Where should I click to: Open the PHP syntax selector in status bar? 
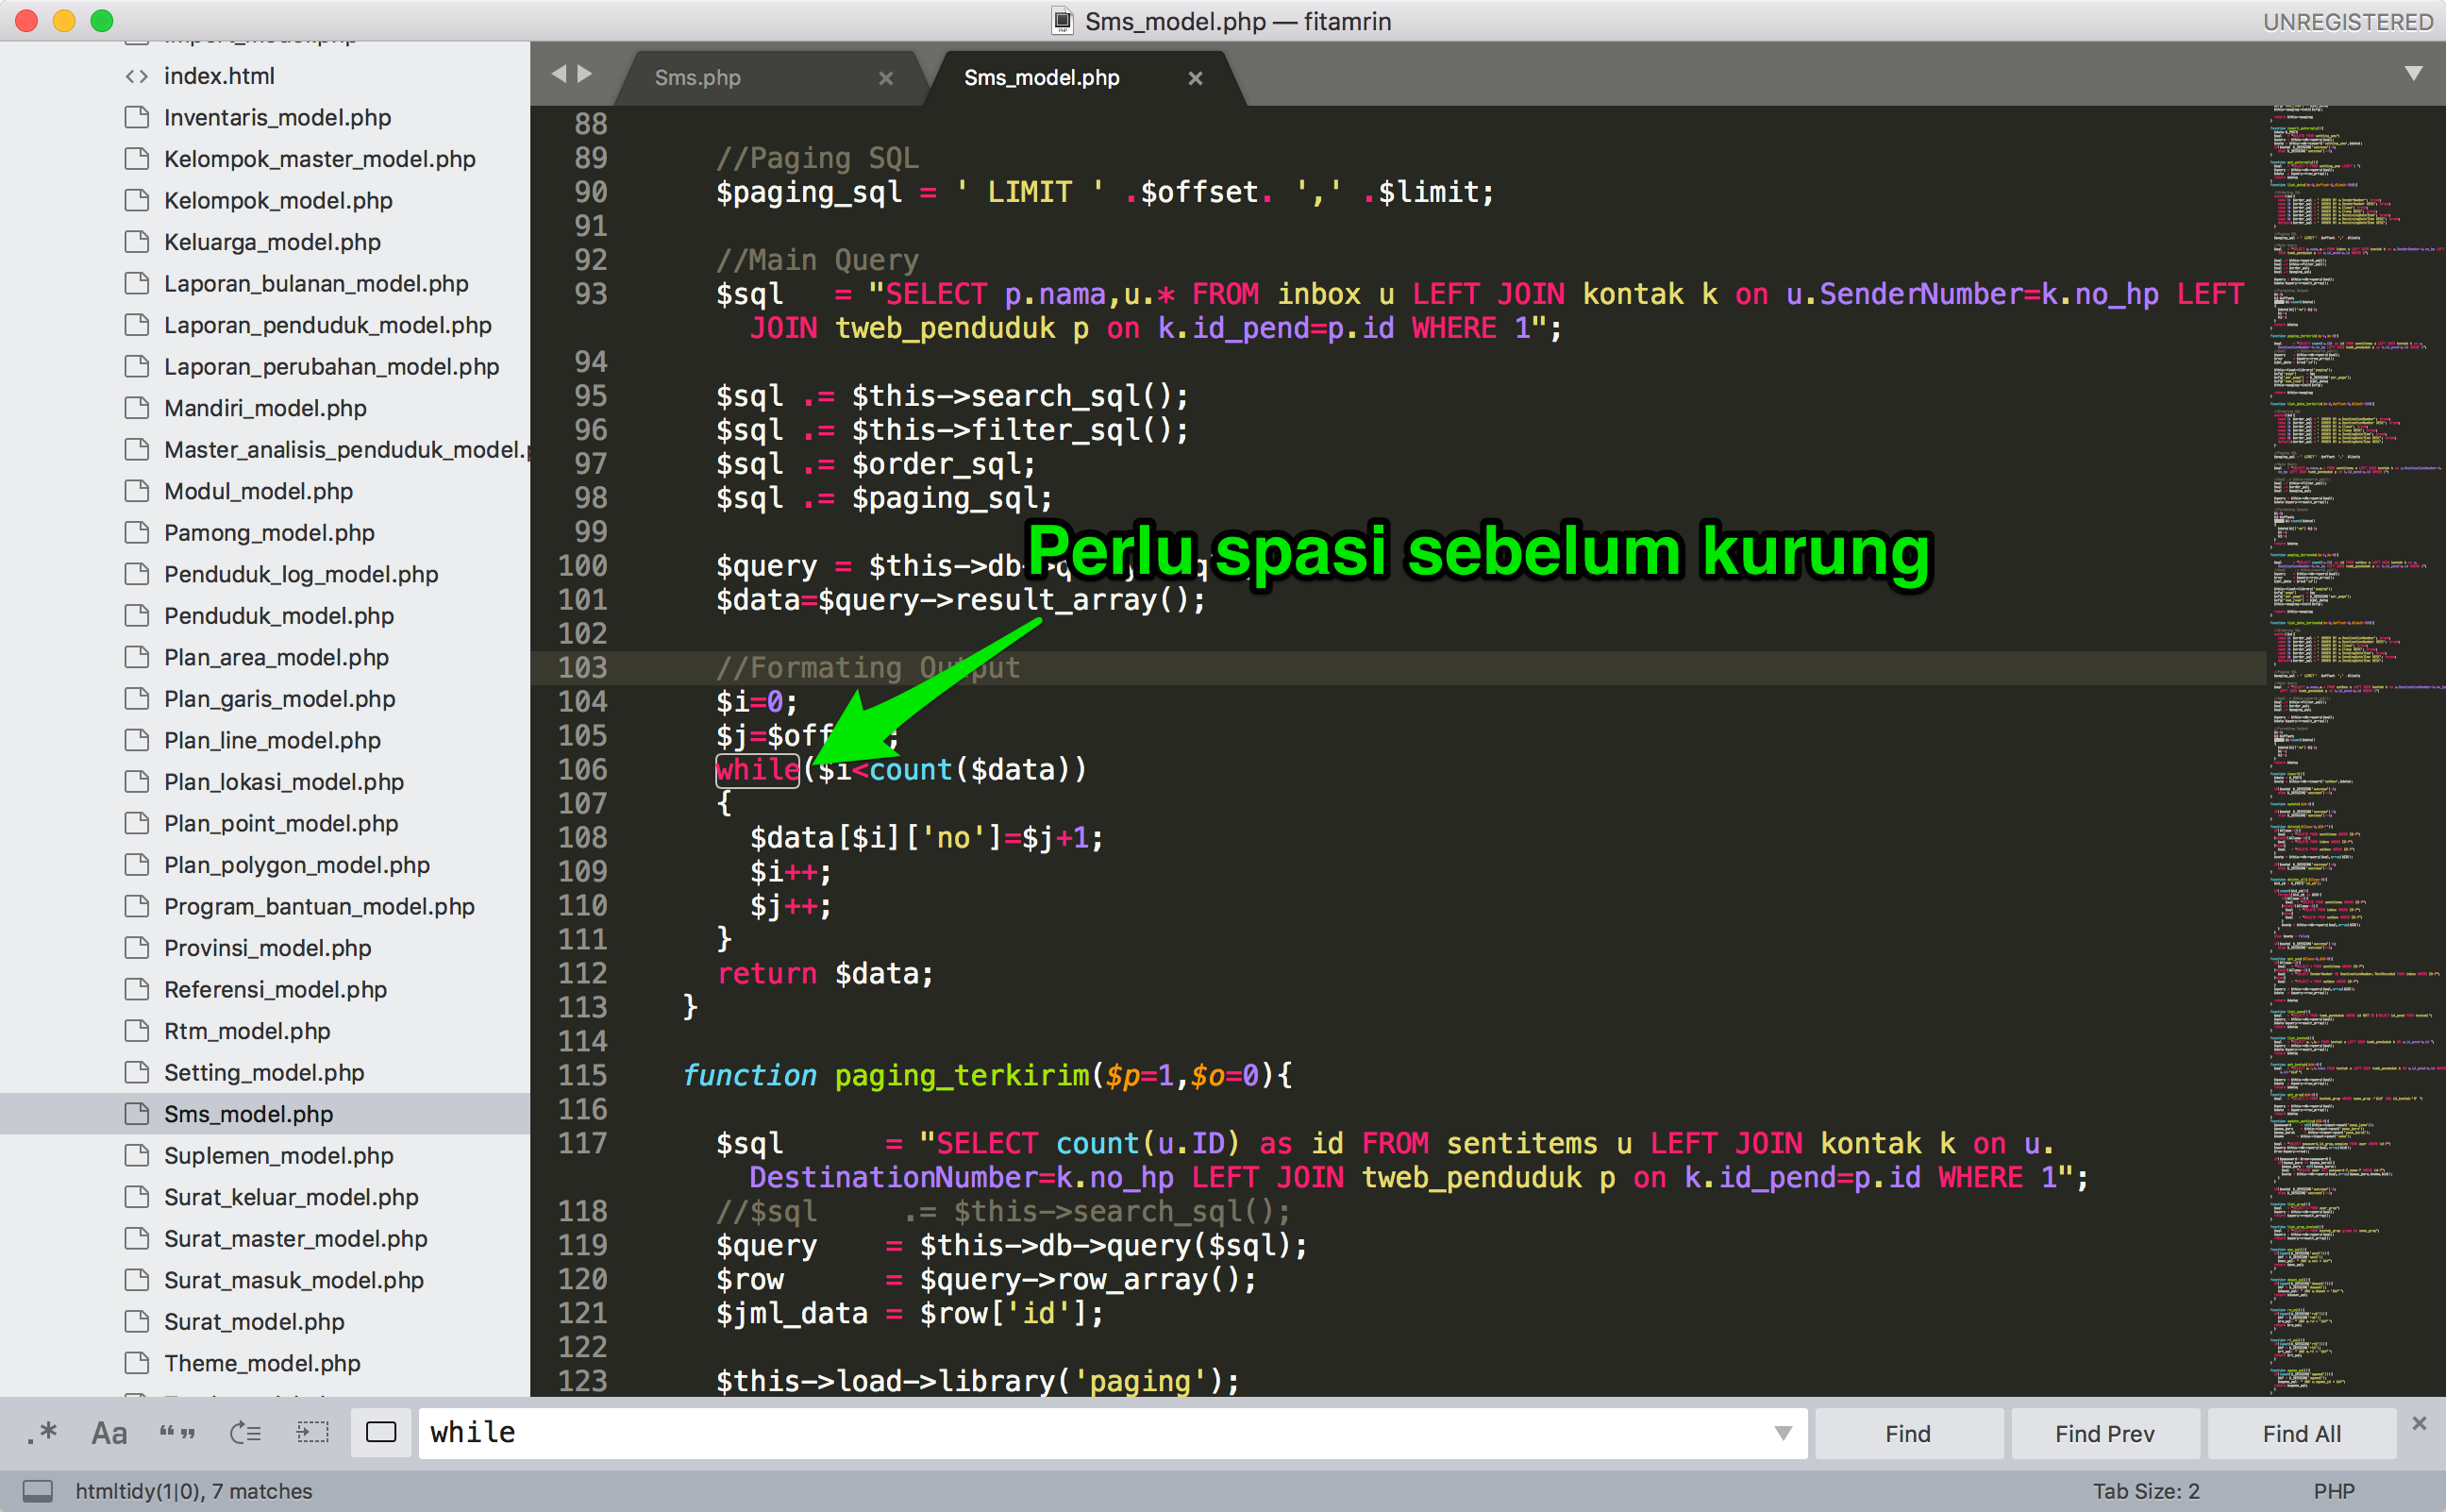(x=2333, y=1490)
